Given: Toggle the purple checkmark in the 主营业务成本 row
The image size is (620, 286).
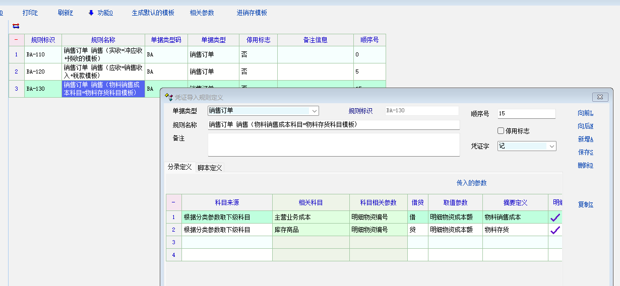Looking at the screenshot, I should pos(555,218).
